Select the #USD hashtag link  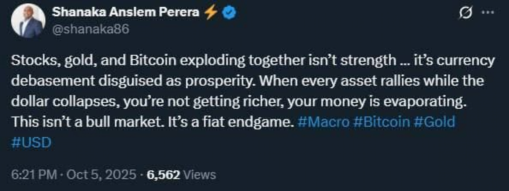pos(31,143)
